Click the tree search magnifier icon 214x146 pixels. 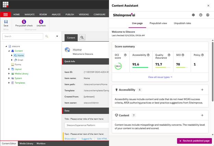pos(47,36)
